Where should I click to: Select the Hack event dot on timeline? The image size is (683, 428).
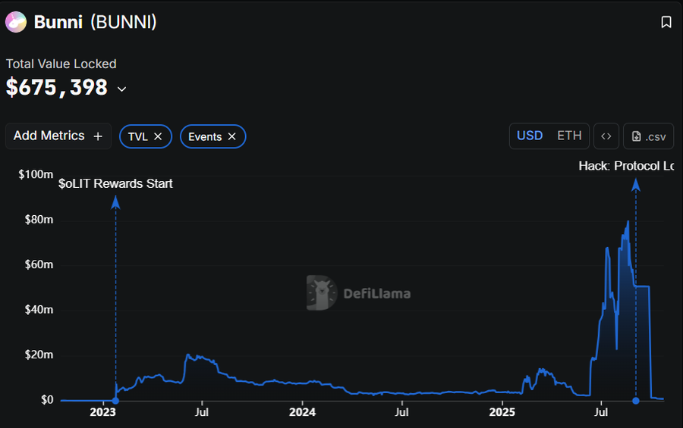tap(635, 400)
